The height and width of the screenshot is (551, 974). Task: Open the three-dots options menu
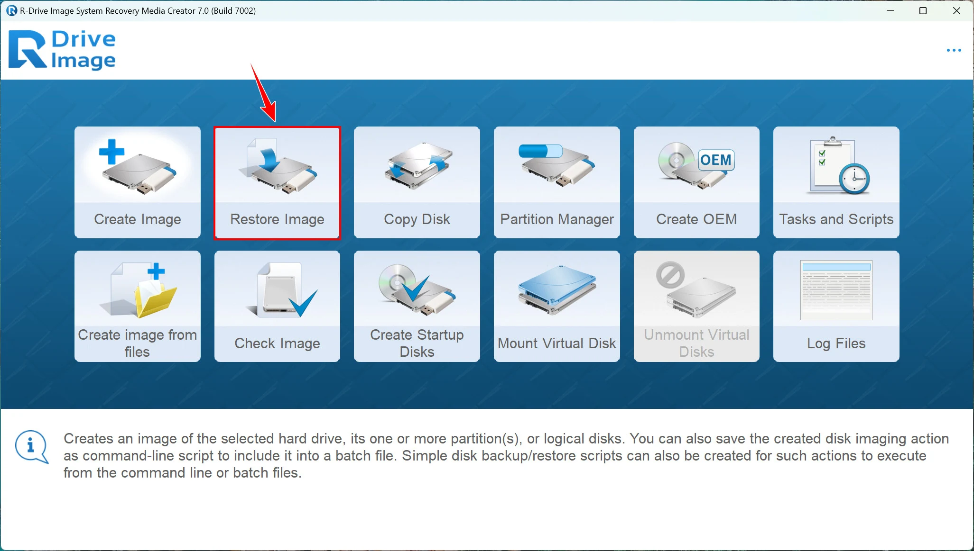click(954, 50)
